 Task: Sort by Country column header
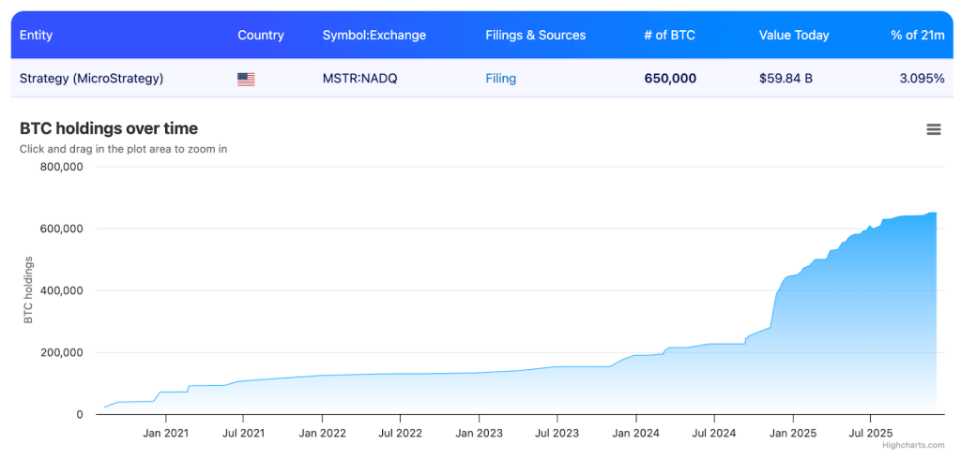[x=260, y=36]
